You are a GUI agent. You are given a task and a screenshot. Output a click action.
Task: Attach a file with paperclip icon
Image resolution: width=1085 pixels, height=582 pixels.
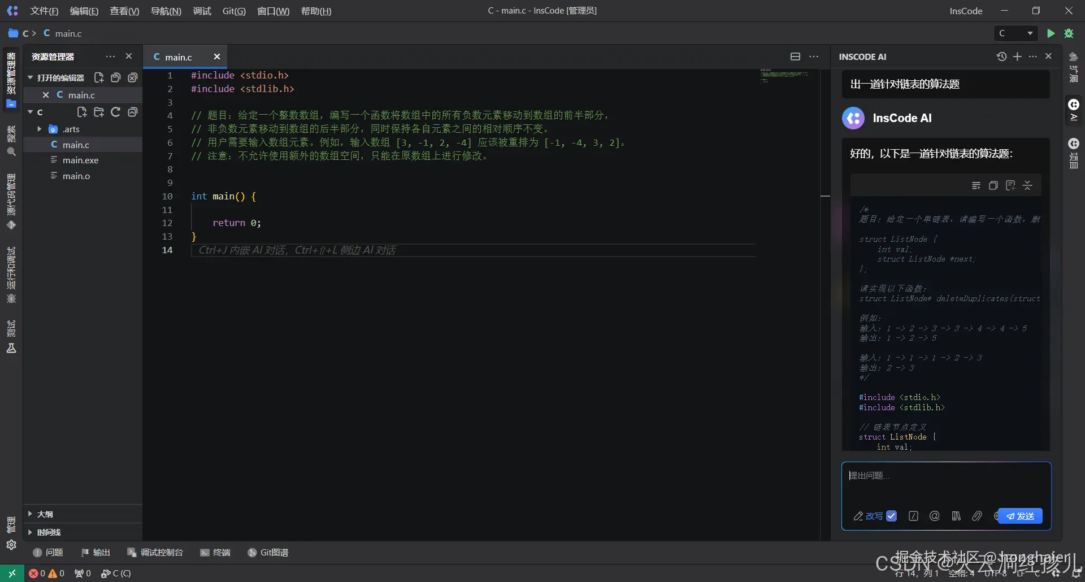[977, 516]
